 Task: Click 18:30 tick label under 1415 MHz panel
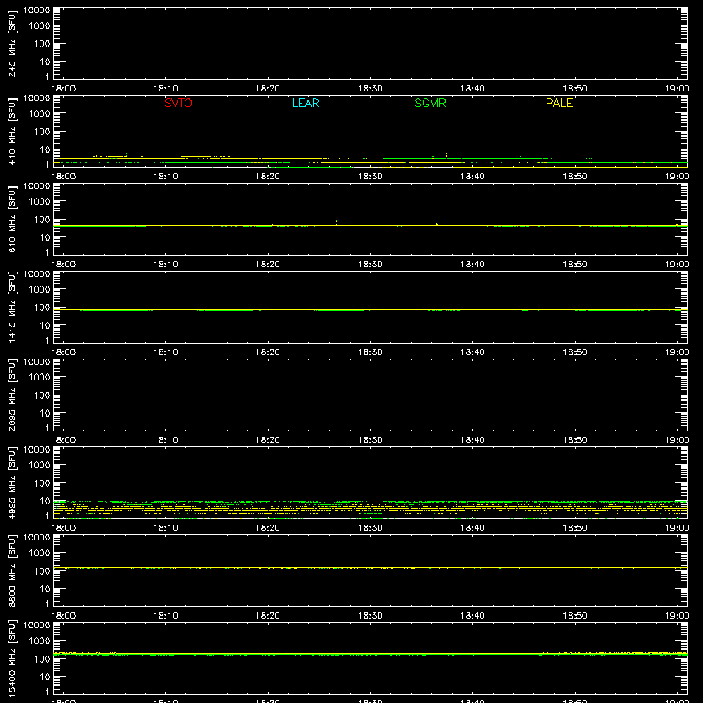click(x=370, y=352)
